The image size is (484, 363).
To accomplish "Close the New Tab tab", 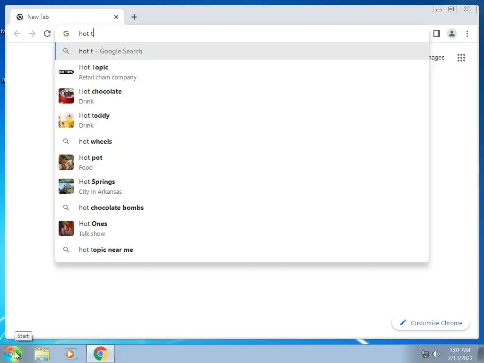I will coord(116,17).
